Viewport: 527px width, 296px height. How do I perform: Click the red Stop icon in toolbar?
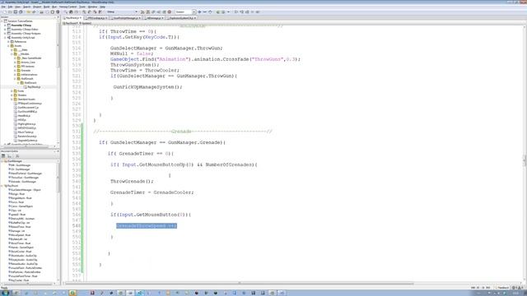pos(170,12)
